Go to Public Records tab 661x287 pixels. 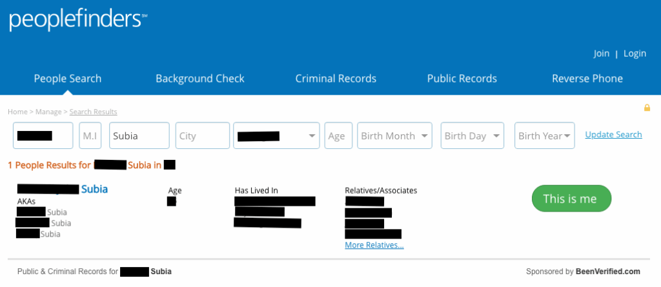pos(462,79)
